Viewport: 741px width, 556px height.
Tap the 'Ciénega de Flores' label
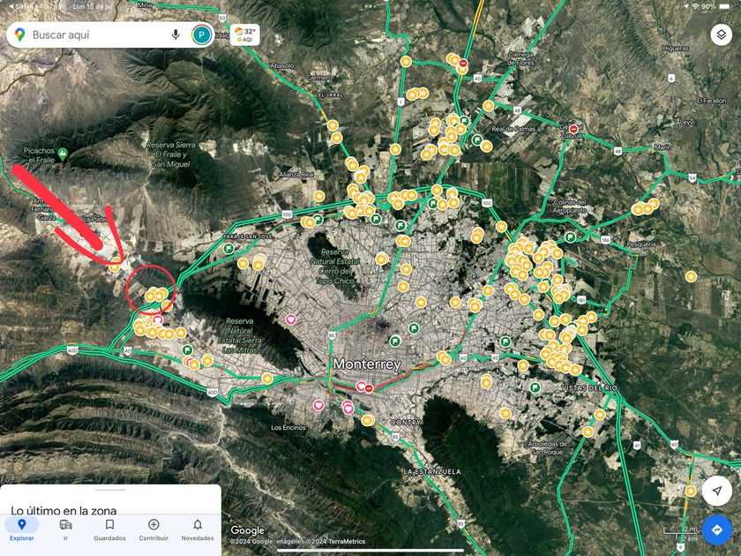[520, 58]
